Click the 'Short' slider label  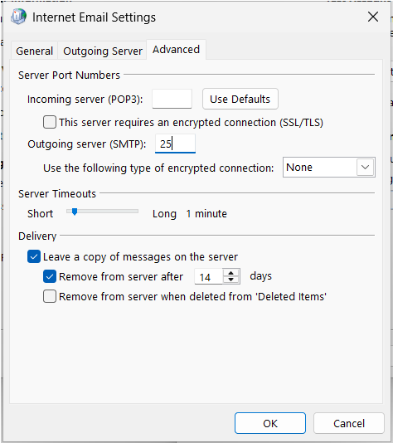40,213
